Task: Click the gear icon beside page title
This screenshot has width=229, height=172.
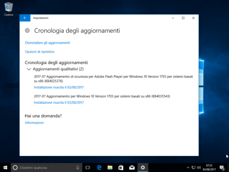Action: coord(27,30)
